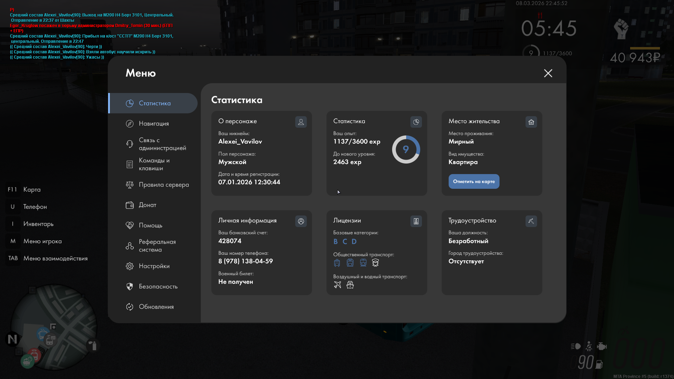Click the tools icon in Трудоустройство card
Image resolution: width=674 pixels, height=379 pixels.
pyautogui.click(x=531, y=221)
